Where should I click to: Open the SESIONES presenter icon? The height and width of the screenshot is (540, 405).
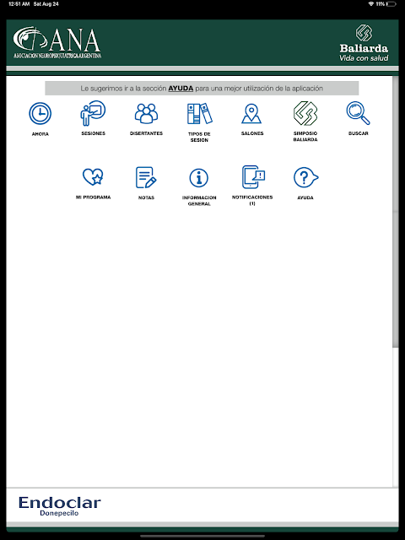coord(93,113)
